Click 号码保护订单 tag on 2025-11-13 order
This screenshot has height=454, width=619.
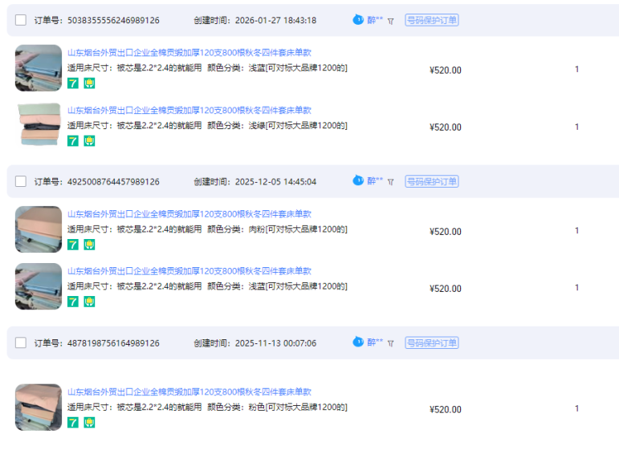431,343
